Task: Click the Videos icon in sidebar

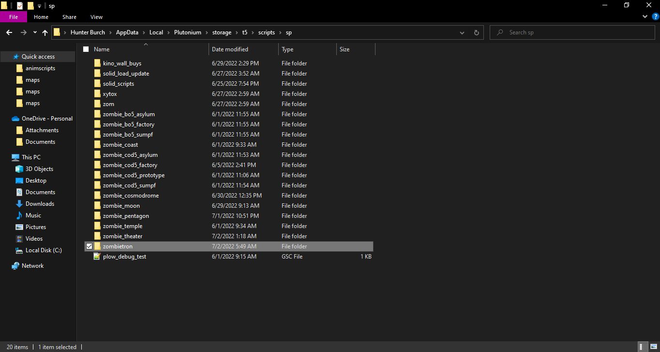Action: coord(19,239)
